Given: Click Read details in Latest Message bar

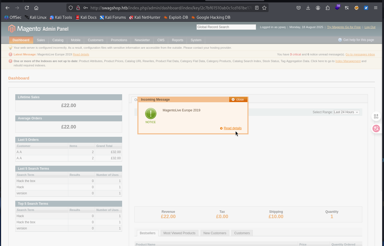Looking at the screenshot, I should (81, 54).
